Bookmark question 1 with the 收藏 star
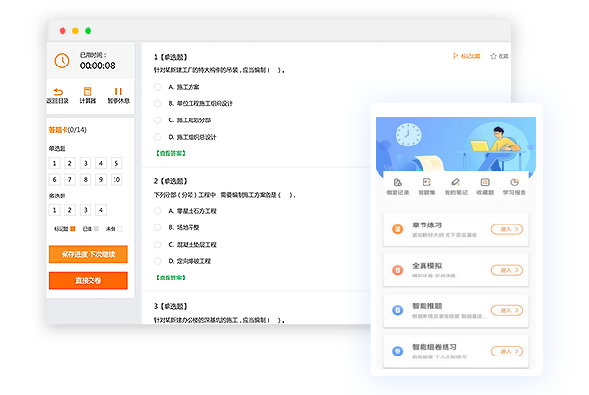The image size is (589, 395). click(x=493, y=56)
